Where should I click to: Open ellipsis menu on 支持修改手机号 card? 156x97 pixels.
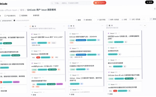(119, 48)
